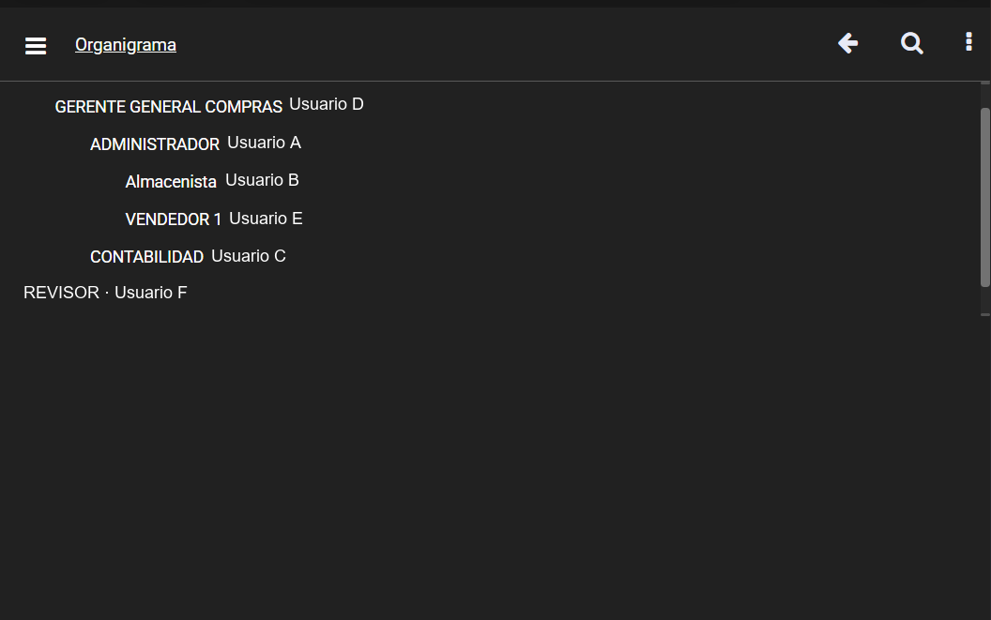Select the CONTABILIDAD position
This screenshot has width=991, height=620.
[146, 257]
